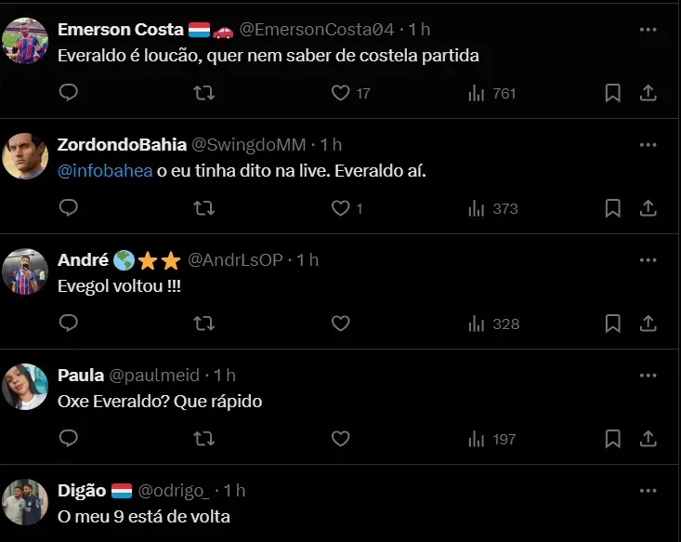Open more options on Digão's tweet

(648, 490)
